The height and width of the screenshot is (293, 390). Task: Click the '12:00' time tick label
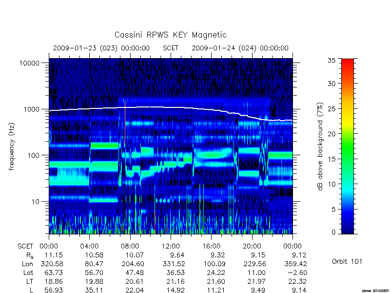pyautogui.click(x=171, y=247)
